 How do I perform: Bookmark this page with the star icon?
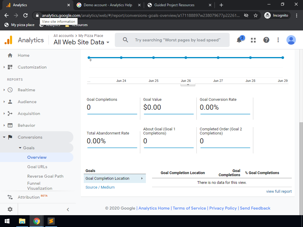point(256,15)
